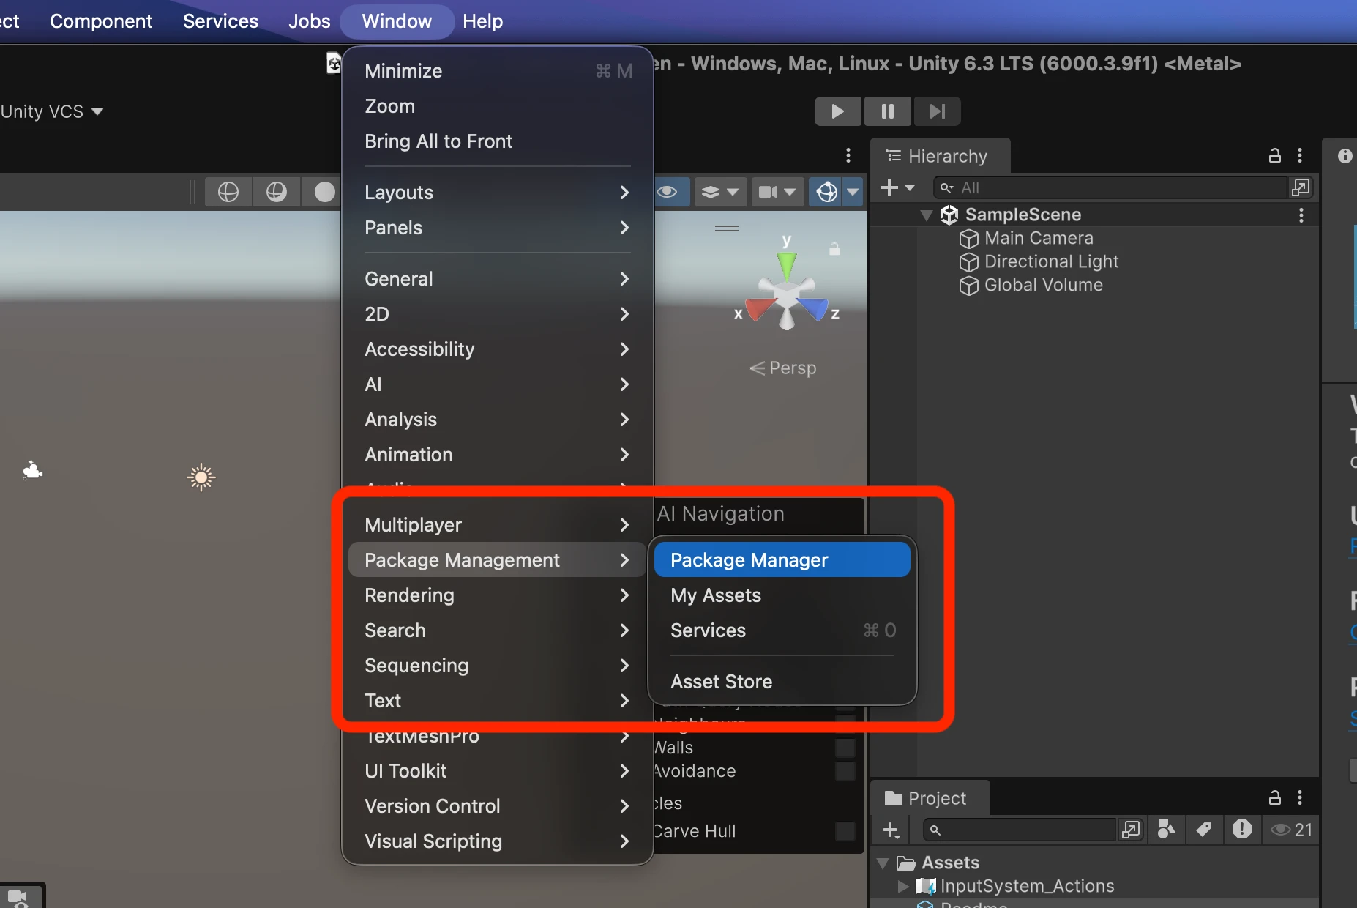Click the Pause button in the toolbar
The width and height of the screenshot is (1357, 908).
887,111
